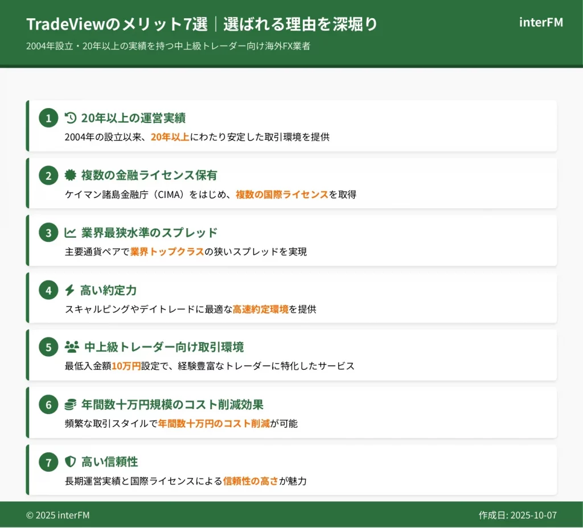Image resolution: width=583 pixels, height=528 pixels.
Task: Click the coins stack icon beside 年間数十万円規模のコスト削減効果
Action: point(70,405)
